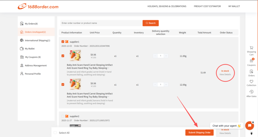Select International Shipping in left sidebar
Viewport: 258px width, 137px height.
(x=37, y=40)
